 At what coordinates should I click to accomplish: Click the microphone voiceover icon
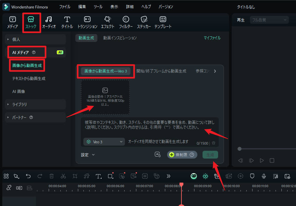[x=264, y=176]
